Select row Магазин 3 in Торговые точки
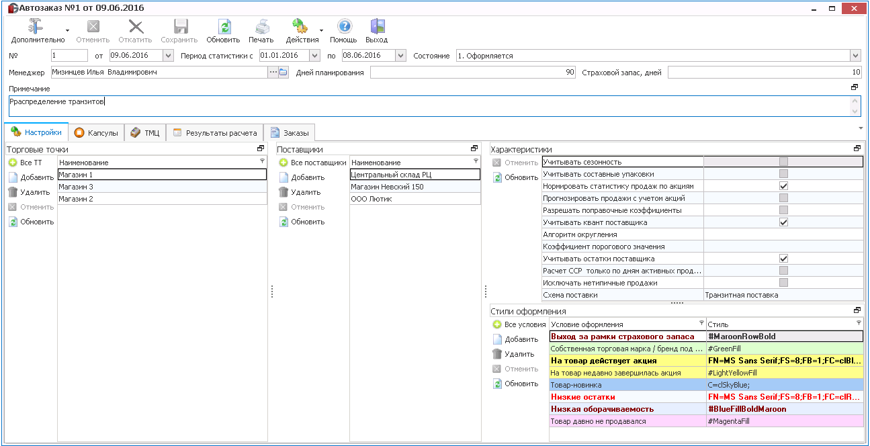 162,187
